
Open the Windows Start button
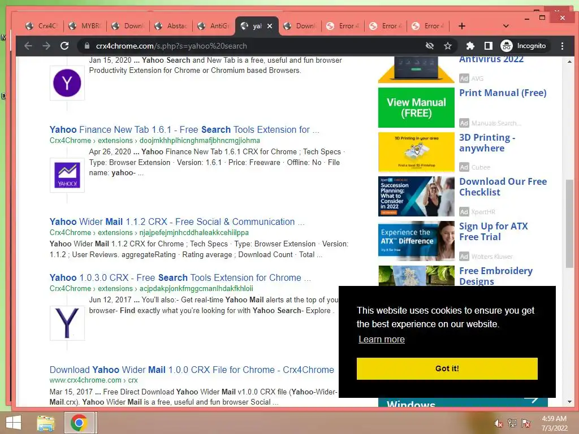[14, 423]
